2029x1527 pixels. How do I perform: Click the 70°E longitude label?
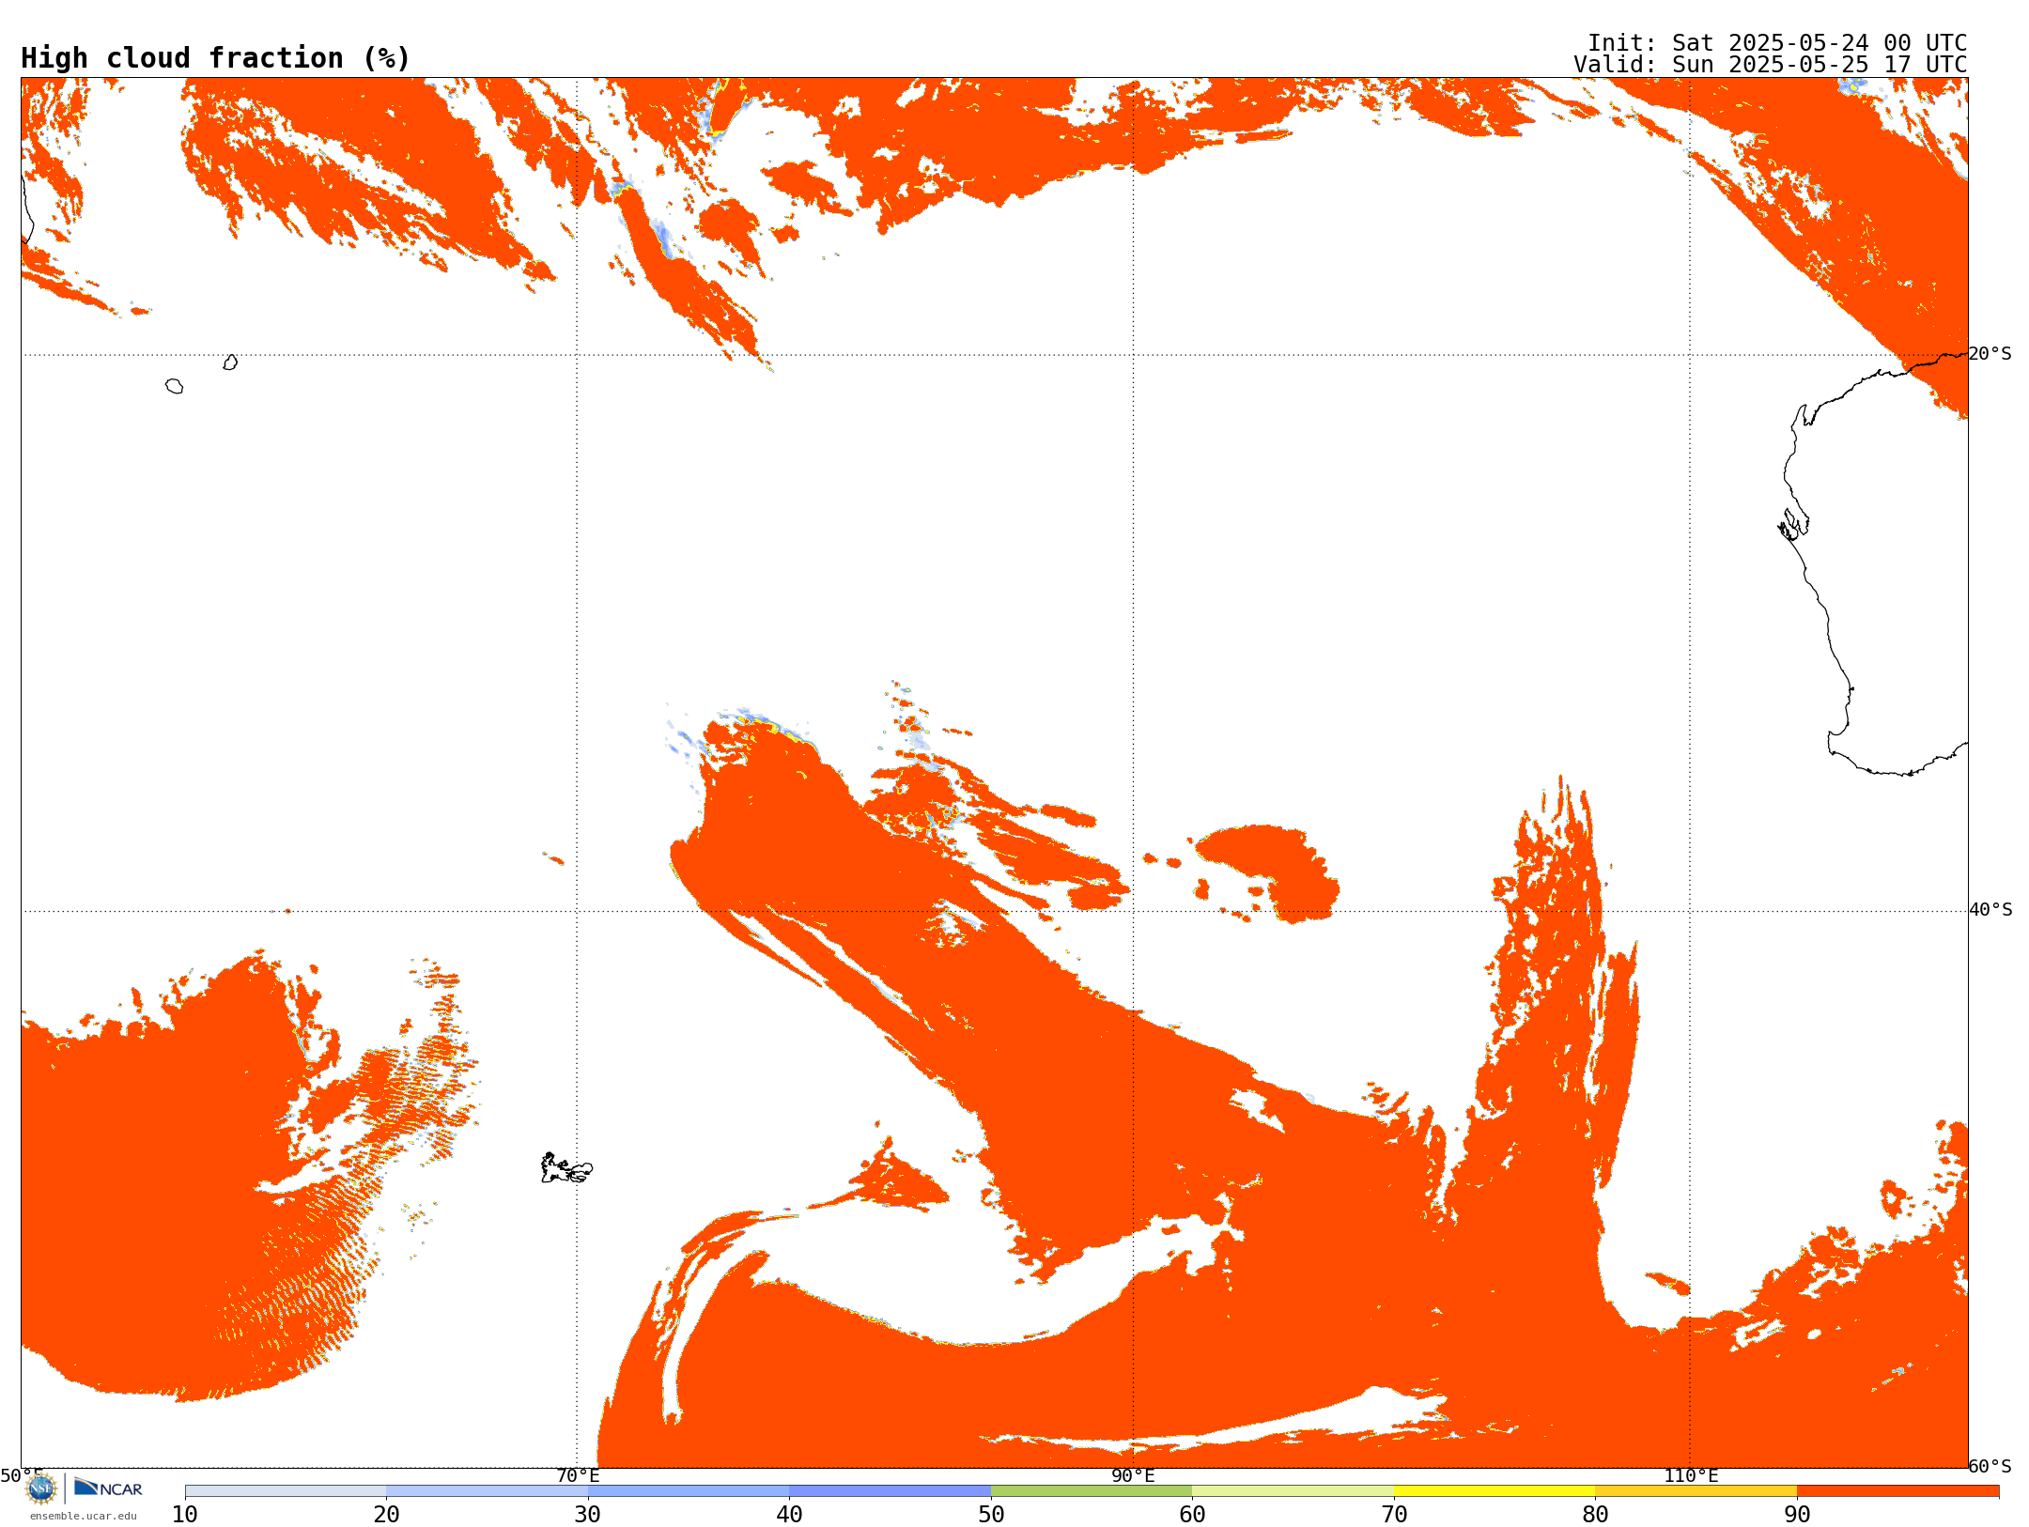point(578,1476)
